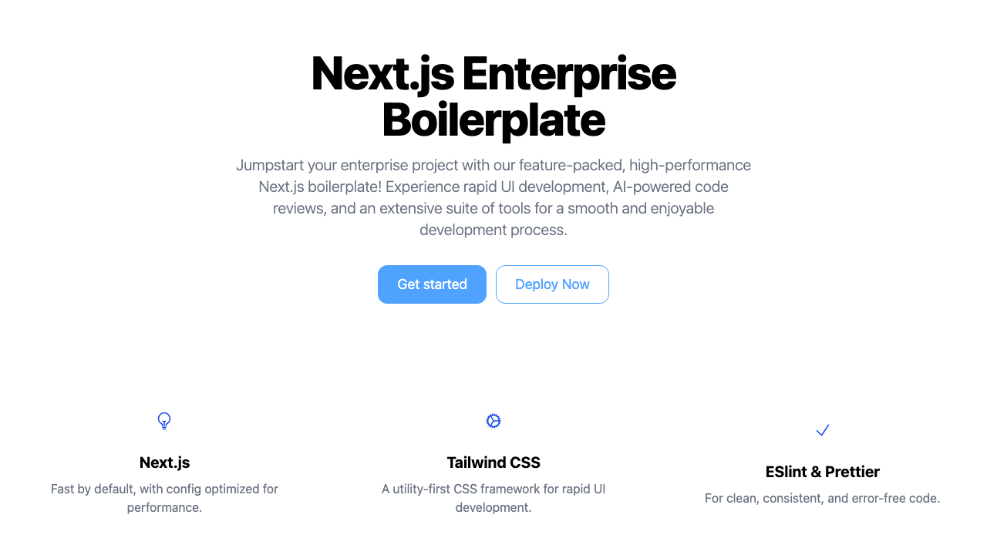Select the description under Next.js
This screenshot has height=555, width=987.
coord(164,498)
